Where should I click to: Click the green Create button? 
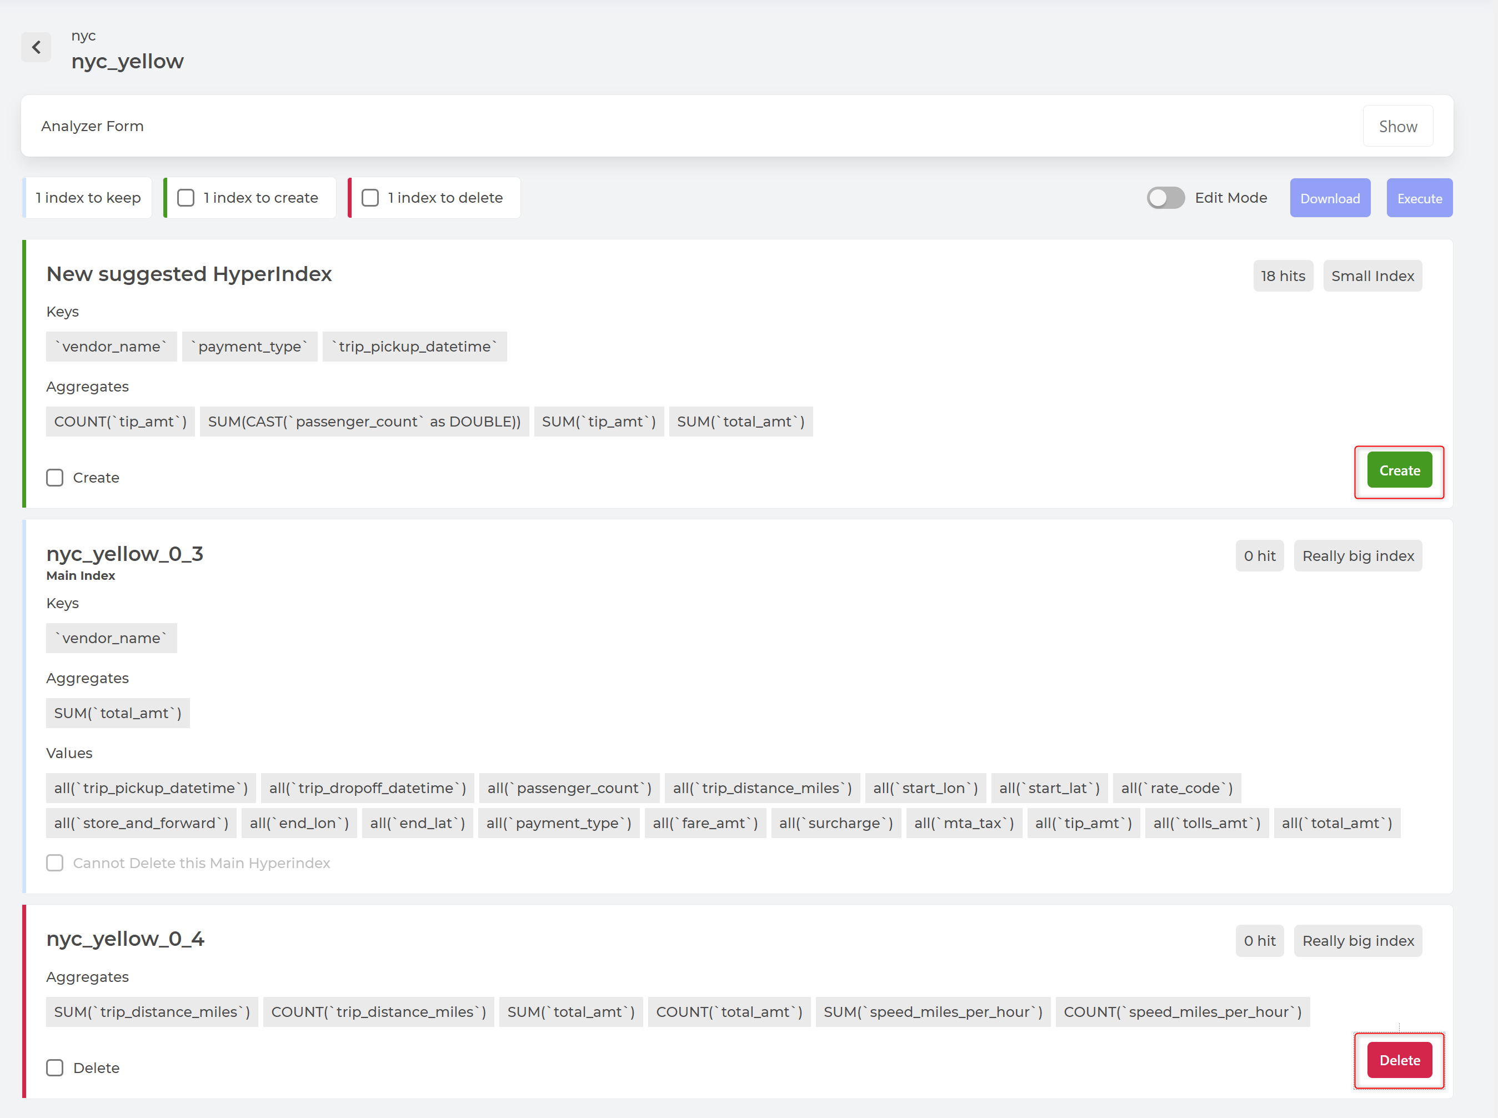1399,470
